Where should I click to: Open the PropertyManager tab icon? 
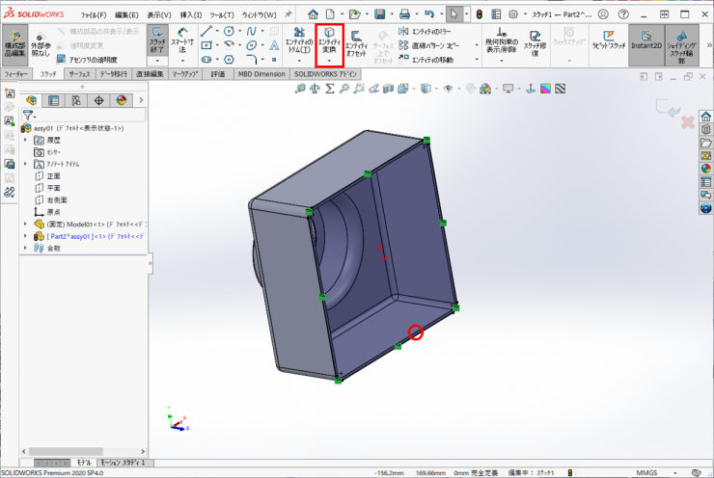click(53, 99)
